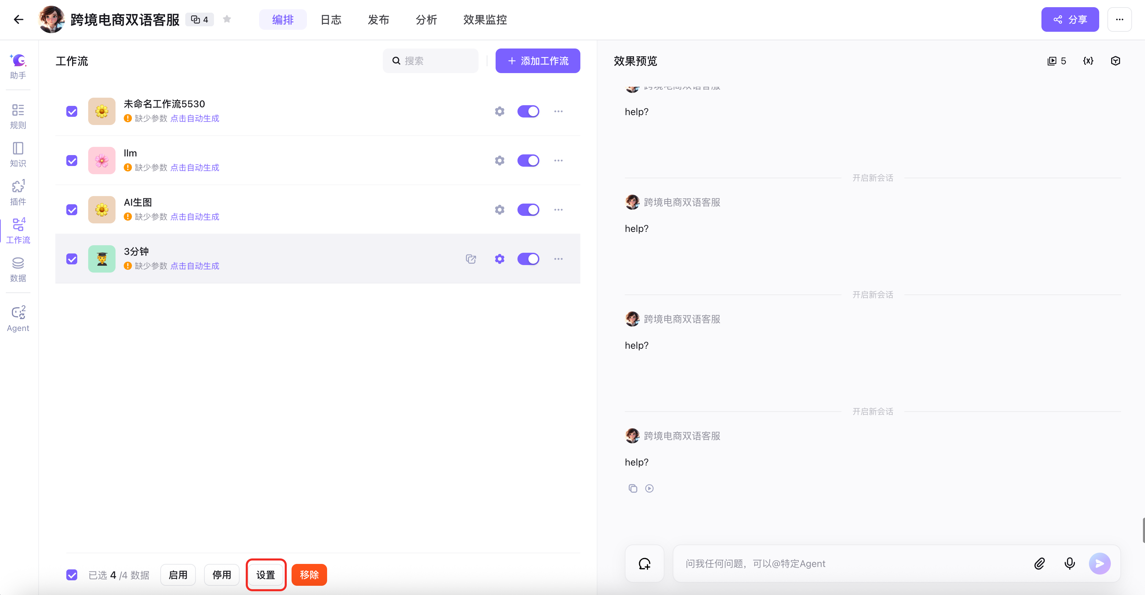Click the open-in-new-window icon on 3分钟 row
The width and height of the screenshot is (1145, 595).
click(x=471, y=259)
